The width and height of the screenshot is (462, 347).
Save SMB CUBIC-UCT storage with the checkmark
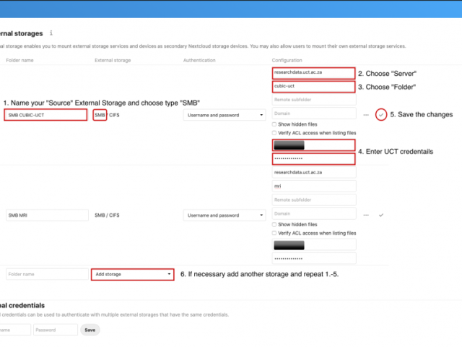381,115
